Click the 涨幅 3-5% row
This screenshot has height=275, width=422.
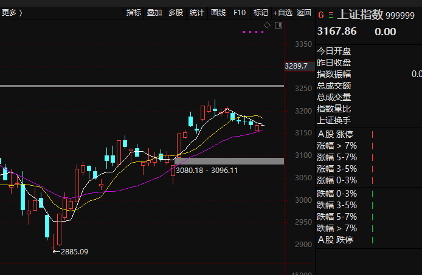click(x=368, y=169)
